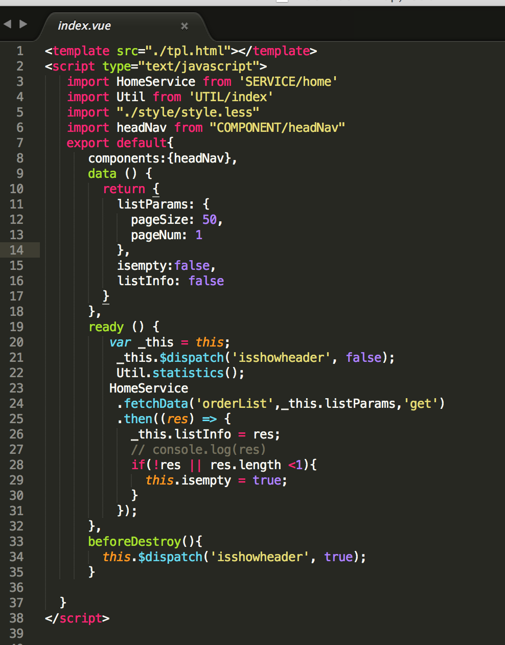
Task: Click the 'orderList' string
Action: coord(235,403)
